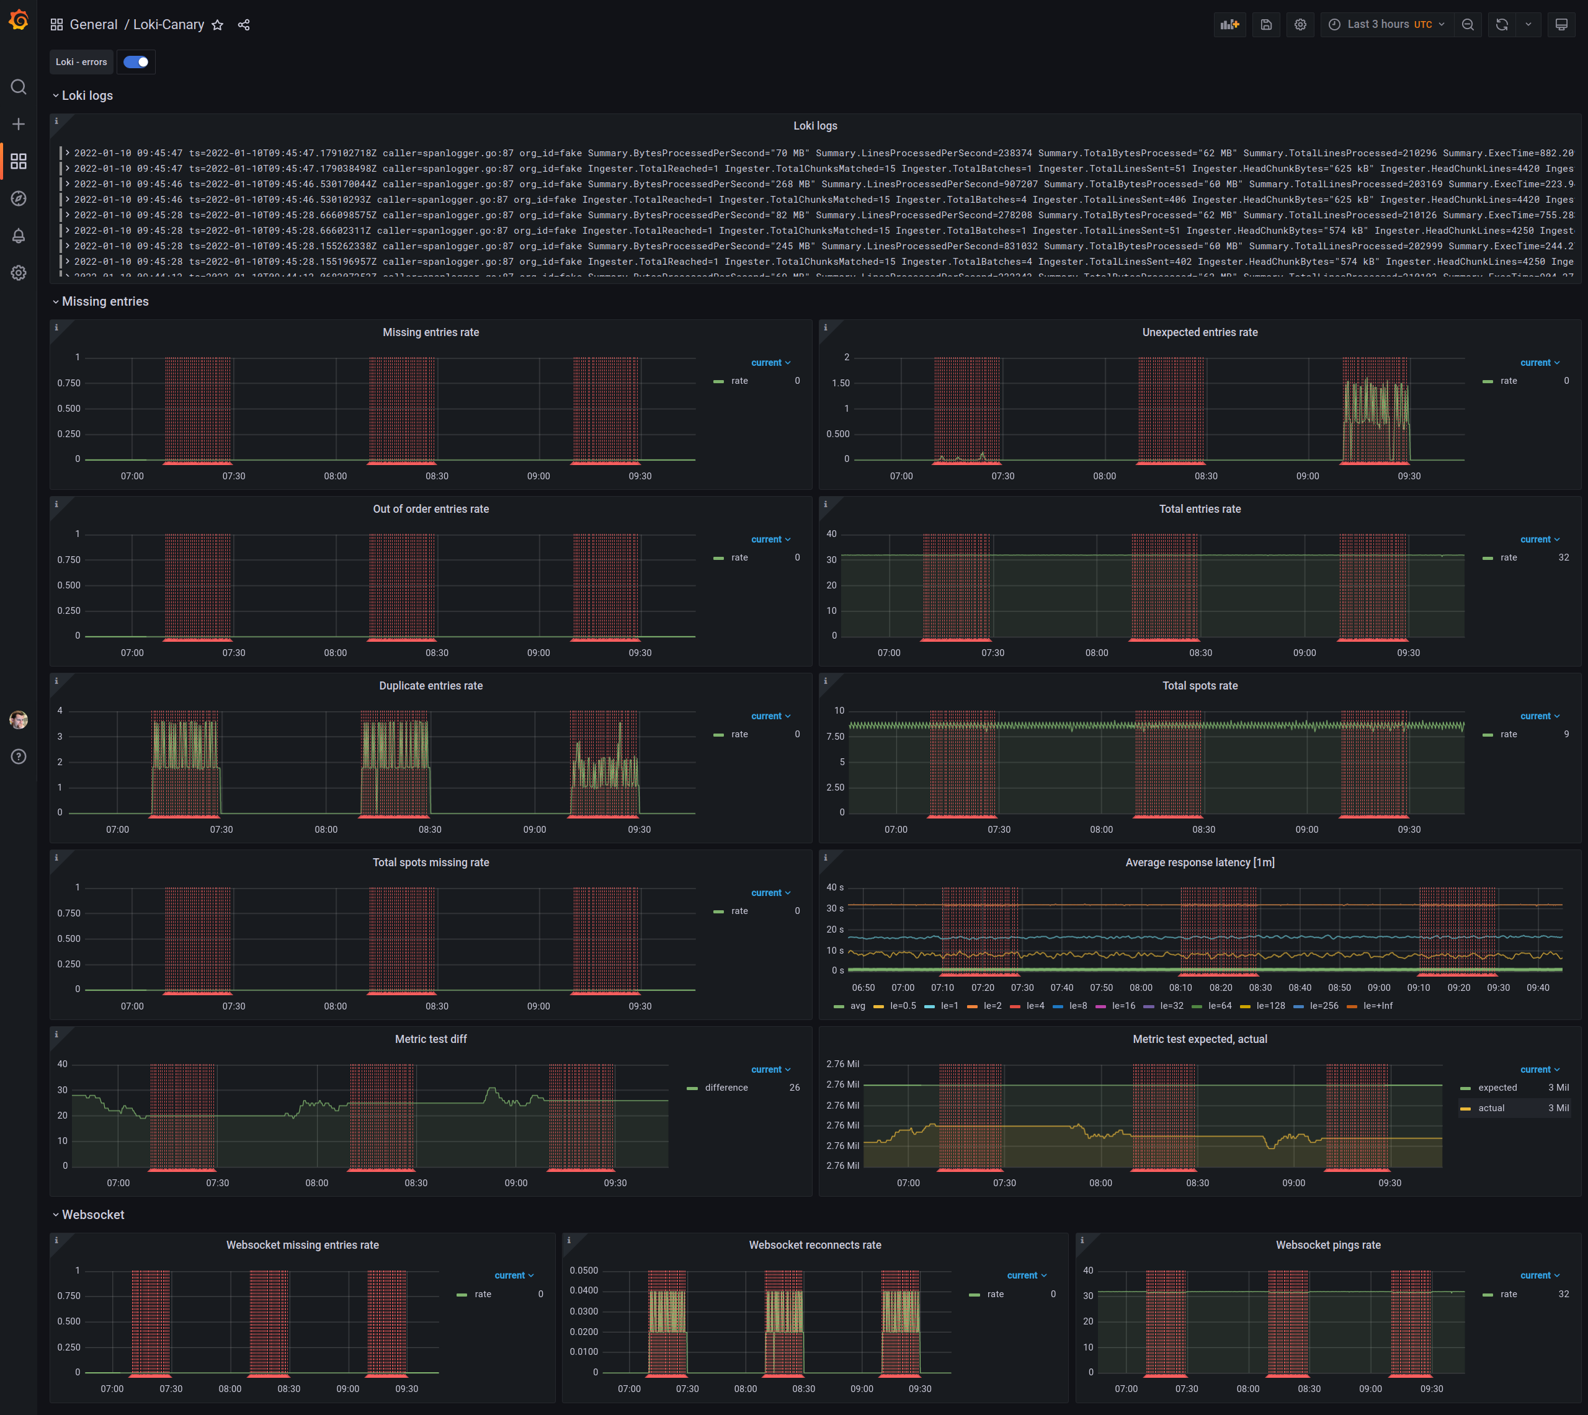This screenshot has width=1588, height=1415.
Task: Star the Loki-Canary dashboard
Action: tap(218, 25)
